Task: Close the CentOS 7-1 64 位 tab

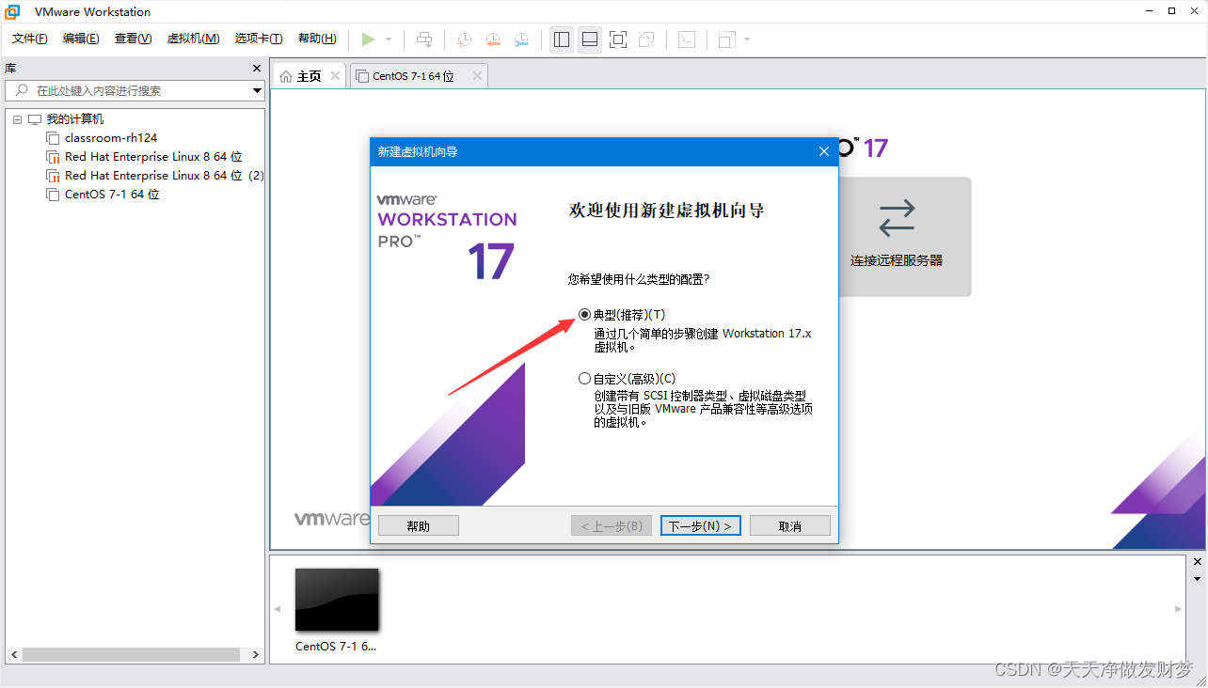Action: (x=477, y=76)
